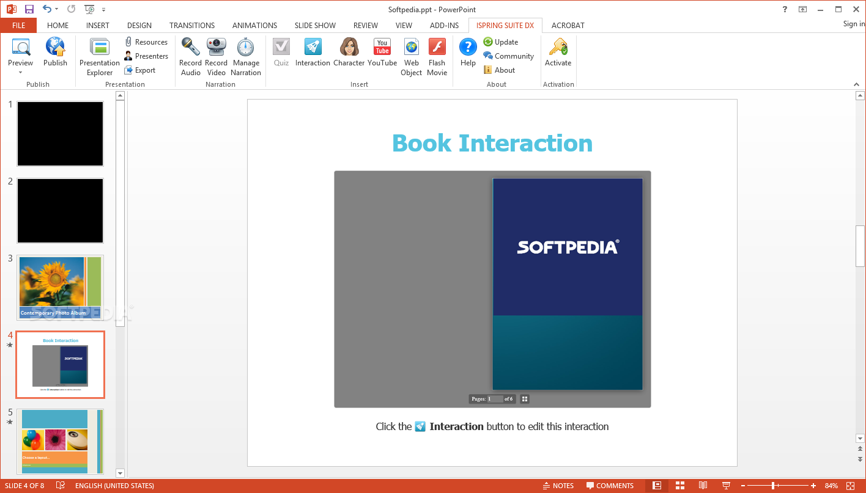Adjust the zoom slider handle
Image resolution: width=866 pixels, height=493 pixels.
pos(774,486)
